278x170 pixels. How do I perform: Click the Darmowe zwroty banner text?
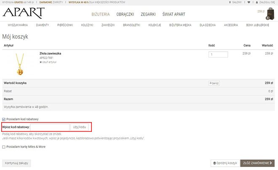51,2
